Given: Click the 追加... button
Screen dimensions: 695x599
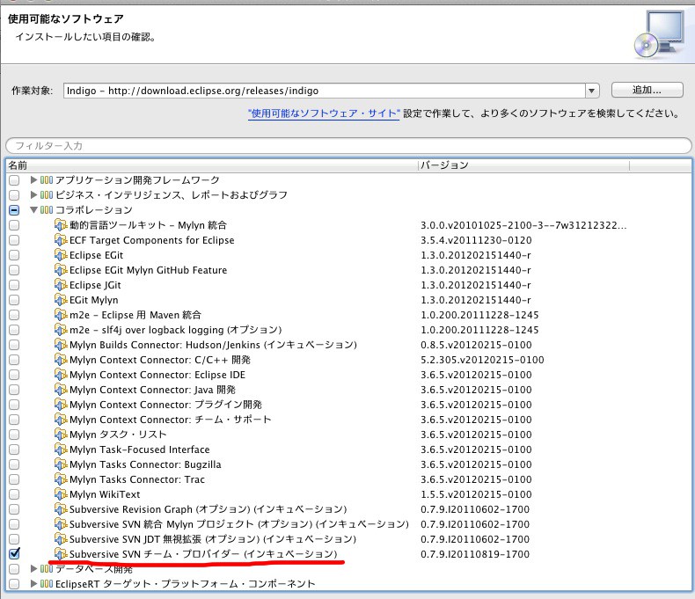Looking at the screenshot, I should 647,90.
